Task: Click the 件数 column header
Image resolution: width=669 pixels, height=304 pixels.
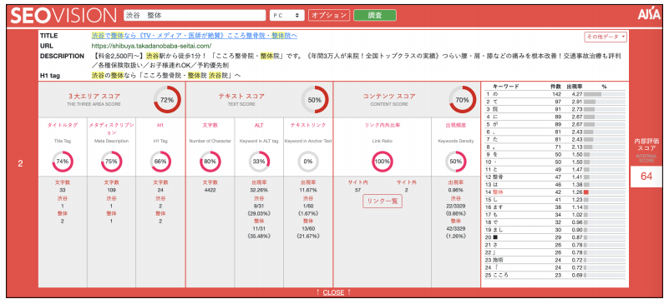Action: 556,87
